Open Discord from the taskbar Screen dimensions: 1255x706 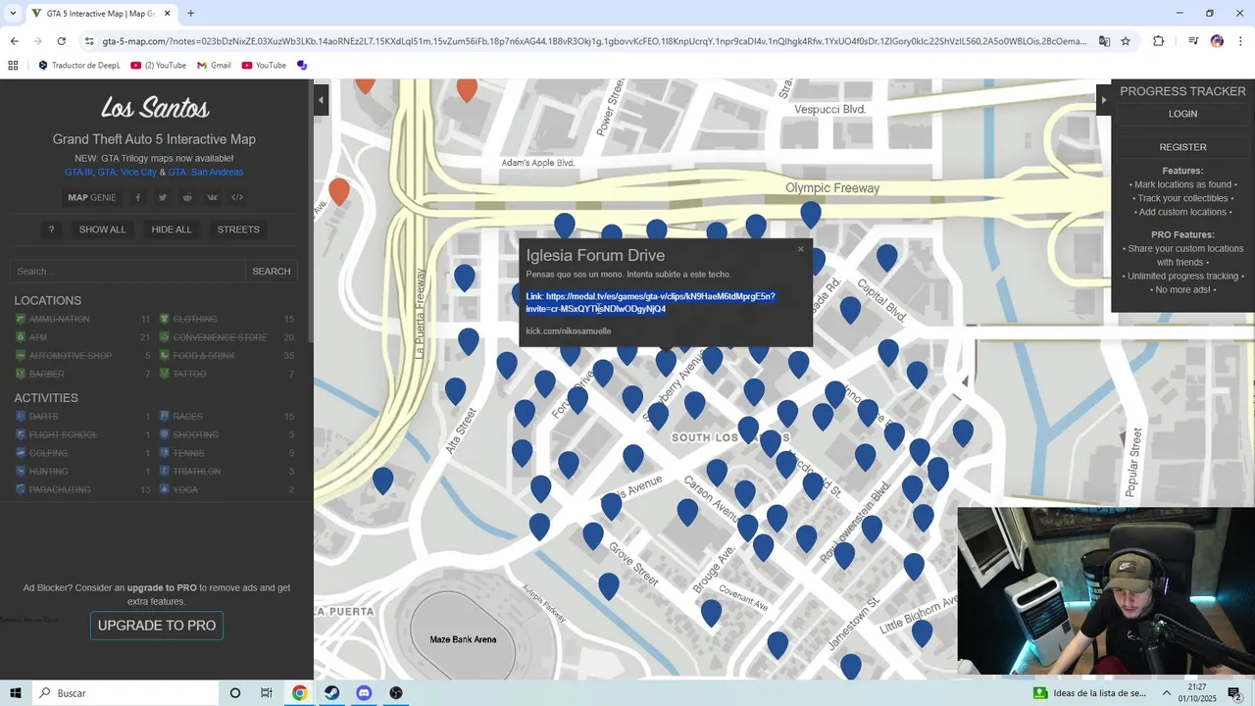pos(364,693)
